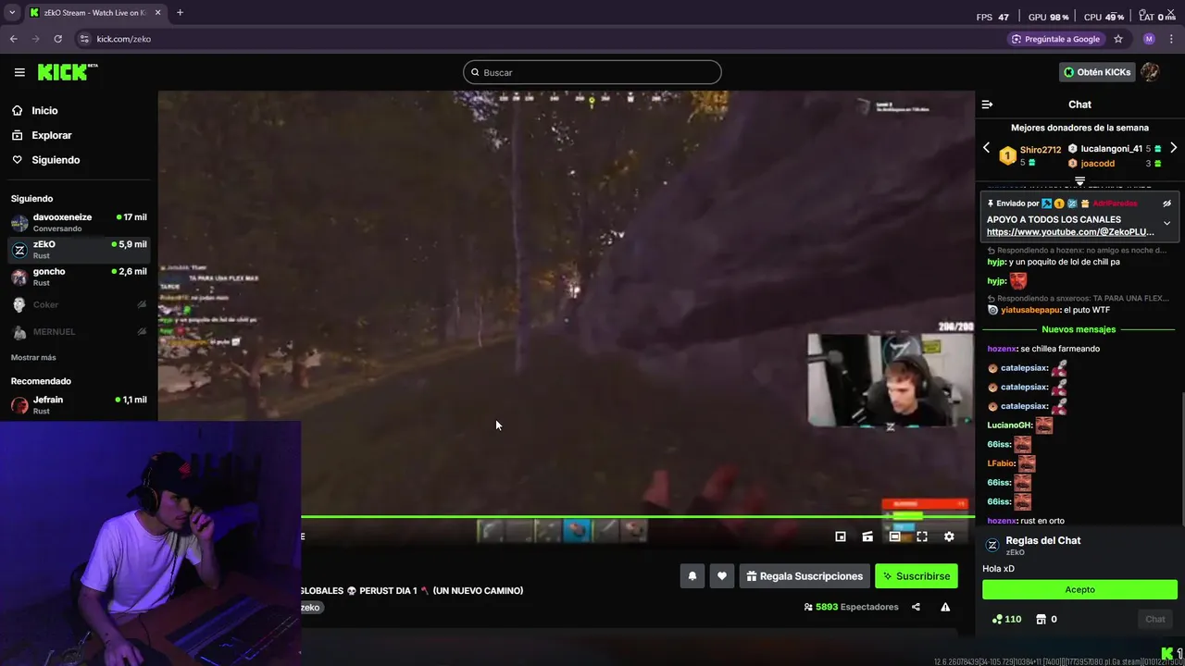The height and width of the screenshot is (666, 1185).
Task: Bookmark this page with star icon
Action: pos(1118,39)
